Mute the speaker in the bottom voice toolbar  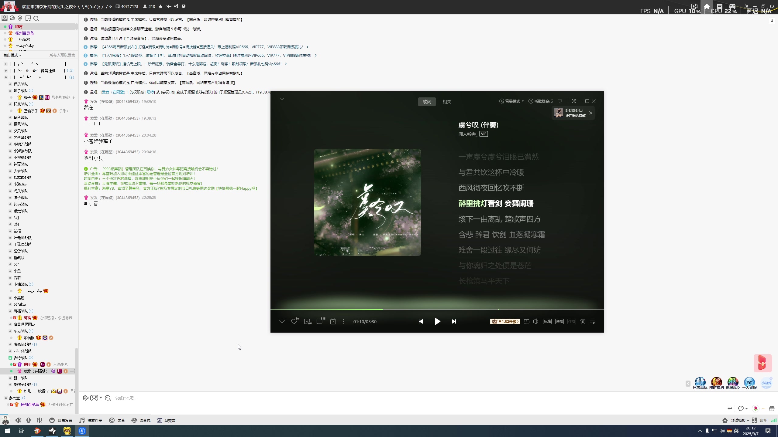coord(18,420)
